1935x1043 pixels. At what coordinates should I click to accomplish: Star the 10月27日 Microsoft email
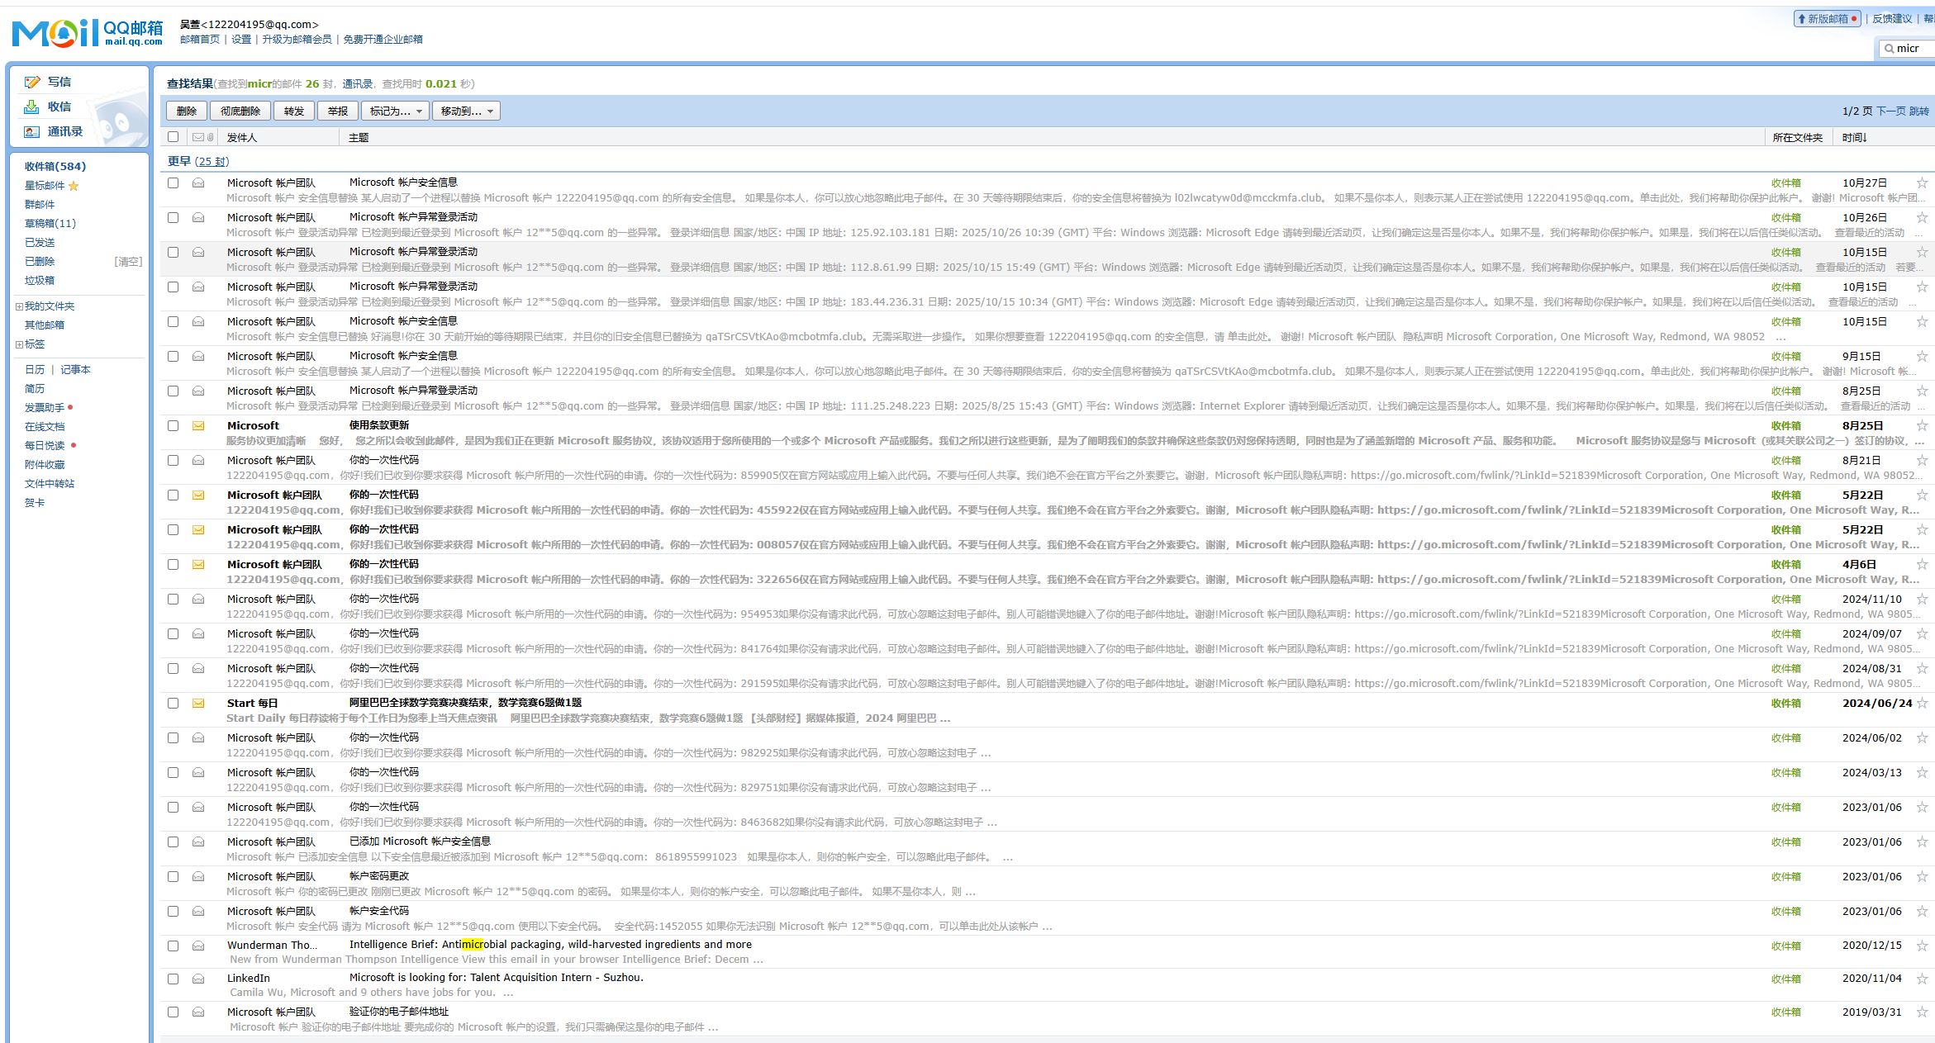pyautogui.click(x=1922, y=183)
